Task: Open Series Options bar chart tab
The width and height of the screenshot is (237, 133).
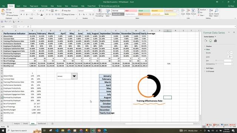Action: 216,41
